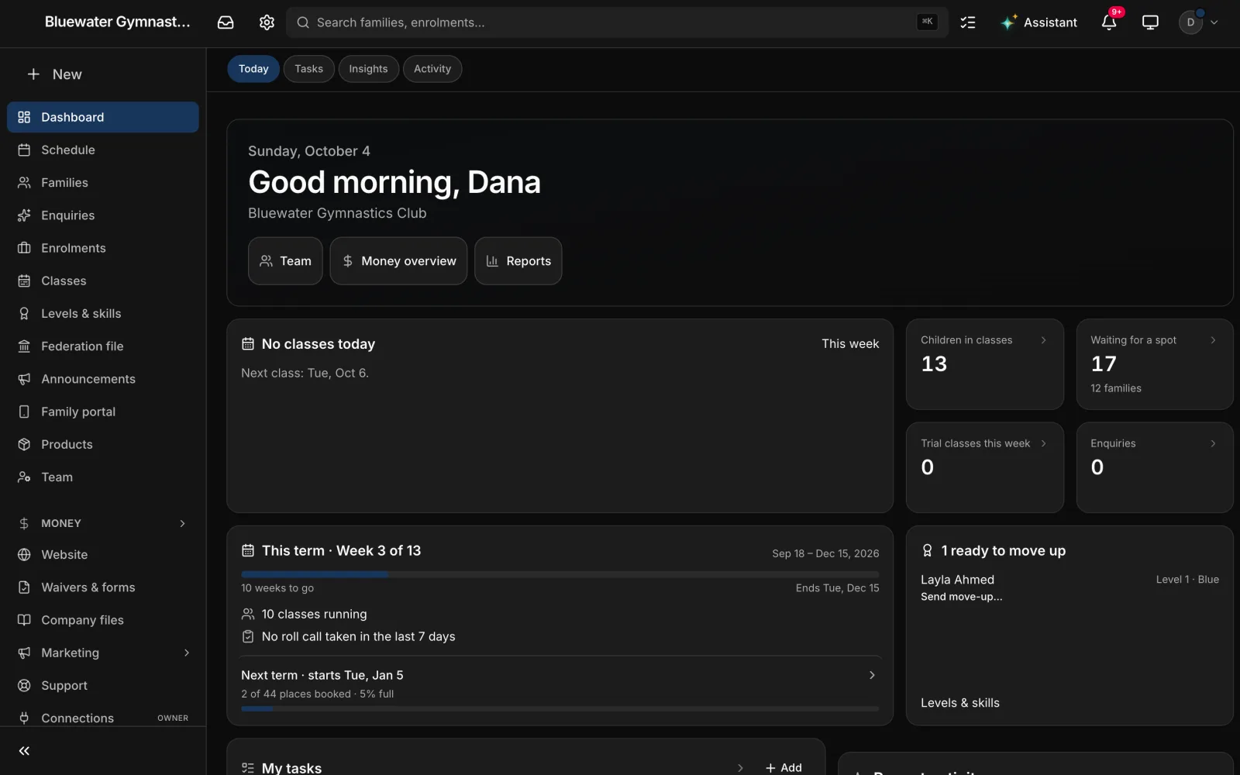Open Enrolments in the sidebar
This screenshot has width=1240, height=775.
[x=103, y=248]
